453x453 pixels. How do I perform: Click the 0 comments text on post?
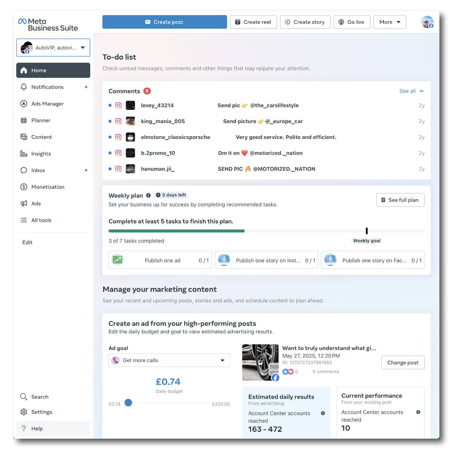pos(325,371)
